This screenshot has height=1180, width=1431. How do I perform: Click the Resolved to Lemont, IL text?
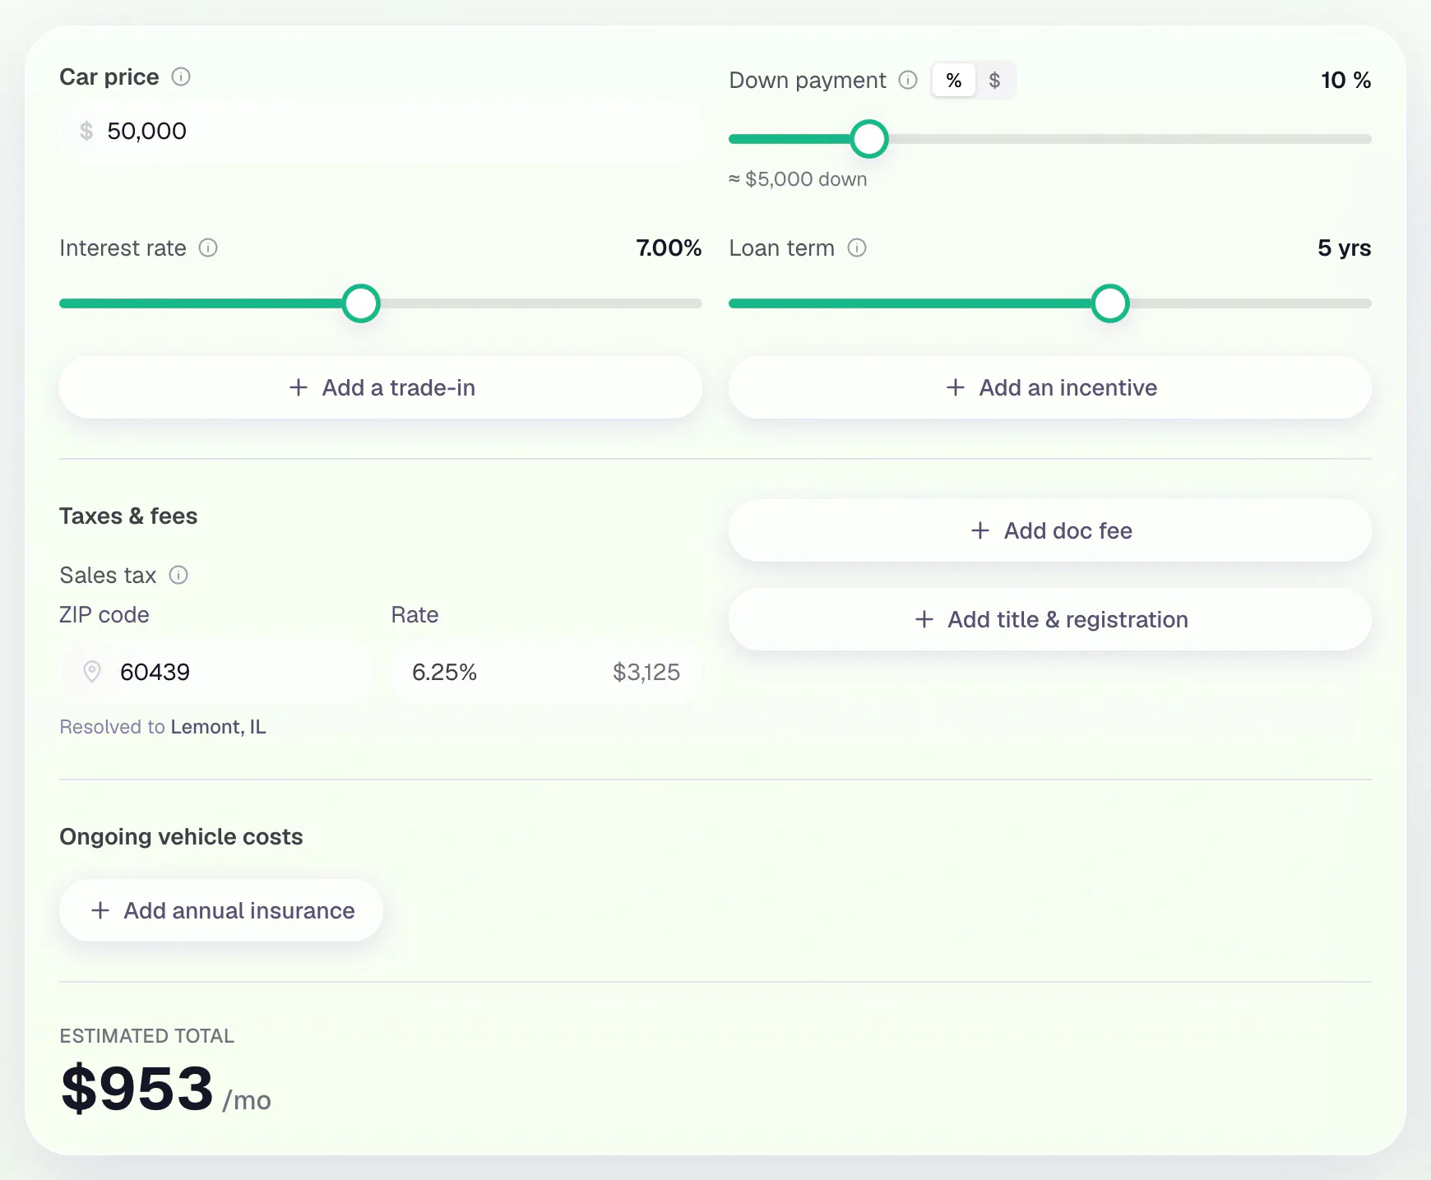click(x=163, y=727)
